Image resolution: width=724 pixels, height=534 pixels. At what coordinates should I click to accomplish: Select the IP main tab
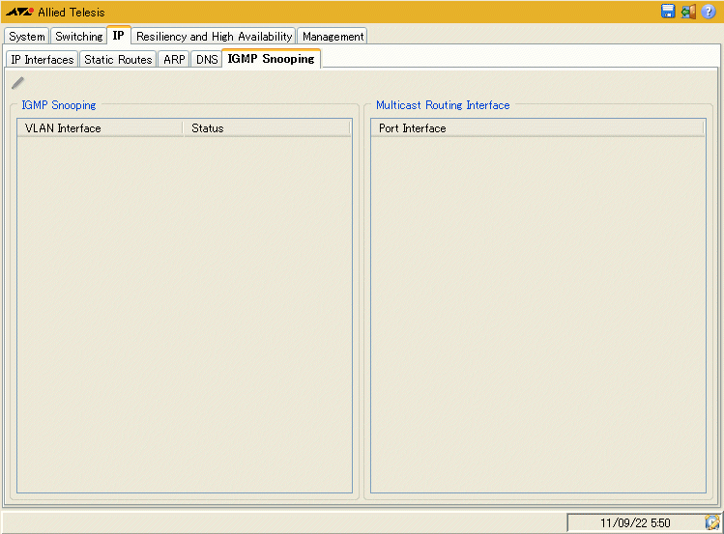pos(119,35)
